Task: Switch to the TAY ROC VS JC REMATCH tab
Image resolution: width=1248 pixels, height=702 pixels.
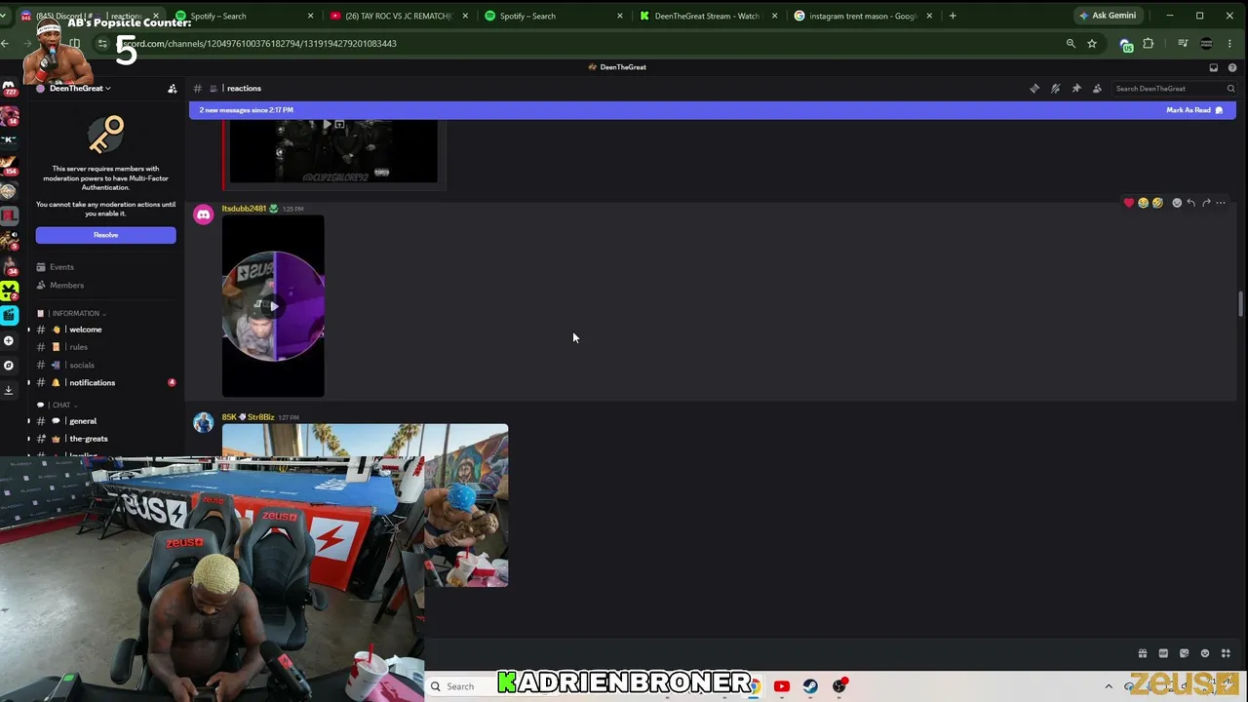Action: (400, 16)
